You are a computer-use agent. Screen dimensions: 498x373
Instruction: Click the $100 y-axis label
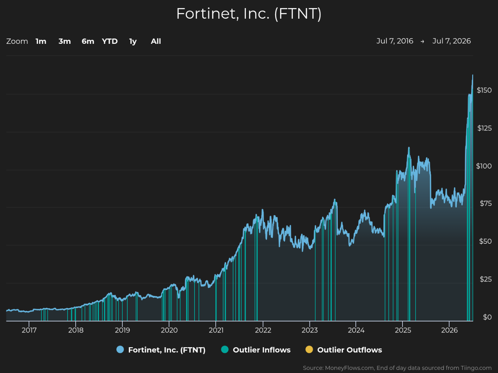tap(484, 166)
